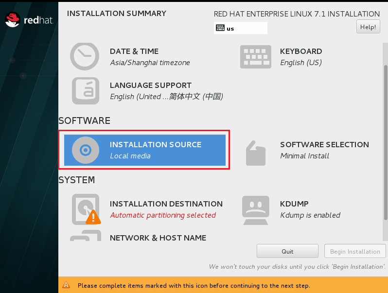Click the orange warning message bar
This screenshot has height=293, width=388.
[223, 285]
